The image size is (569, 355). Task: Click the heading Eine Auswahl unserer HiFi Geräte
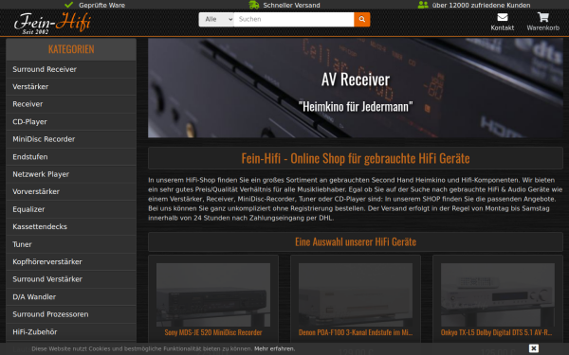tap(356, 242)
